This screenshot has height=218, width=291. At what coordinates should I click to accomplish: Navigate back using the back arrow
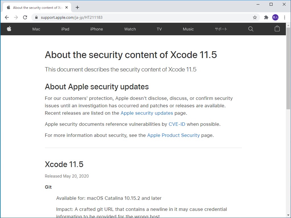[x=7, y=17]
